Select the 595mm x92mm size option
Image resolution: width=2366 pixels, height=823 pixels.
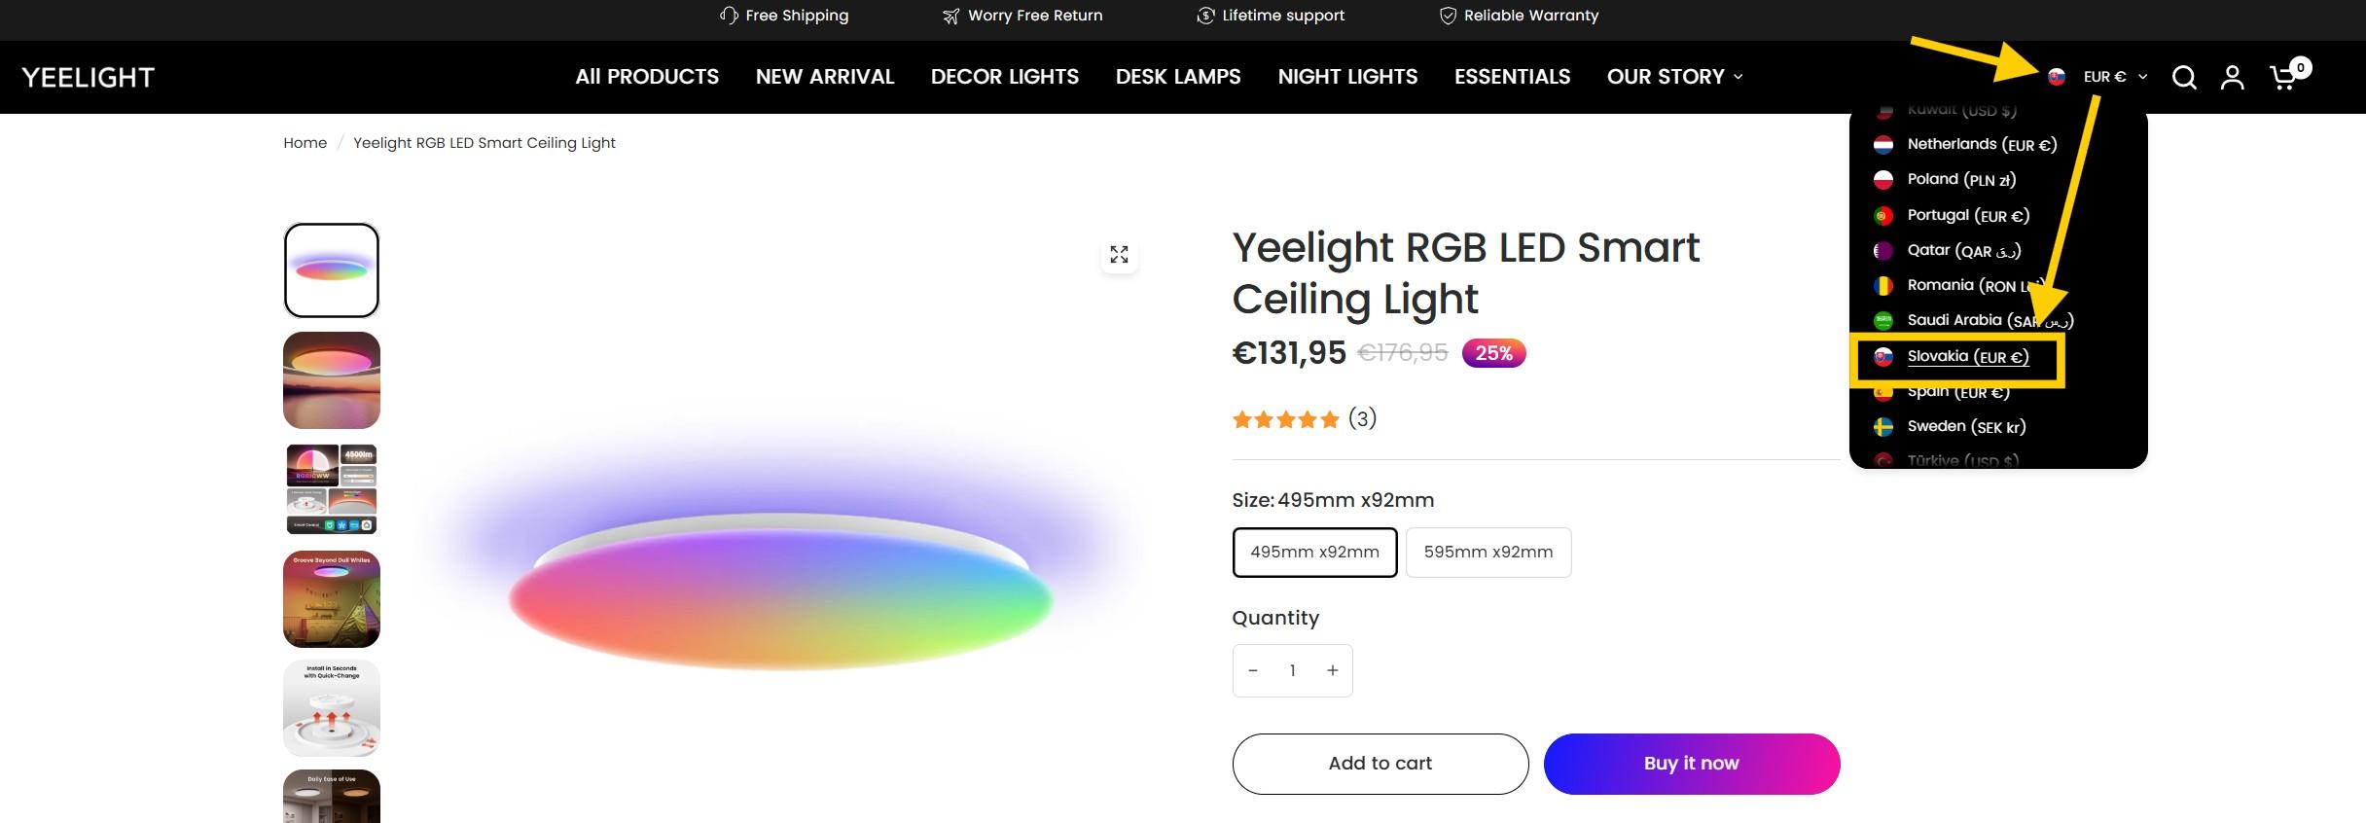coord(1488,553)
